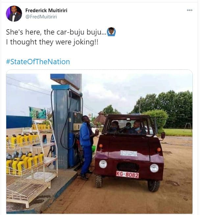Click the yellow oil bottles on the rack
The height and width of the screenshot is (215, 202).
pos(22,163)
